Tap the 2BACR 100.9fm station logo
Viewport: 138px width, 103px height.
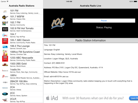pyautogui.click(x=5, y=82)
